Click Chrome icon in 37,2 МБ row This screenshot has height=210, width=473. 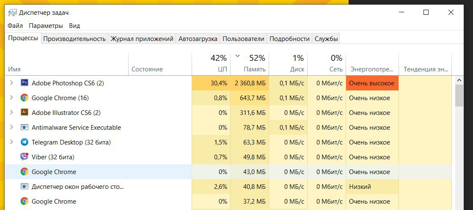[x=25, y=201]
